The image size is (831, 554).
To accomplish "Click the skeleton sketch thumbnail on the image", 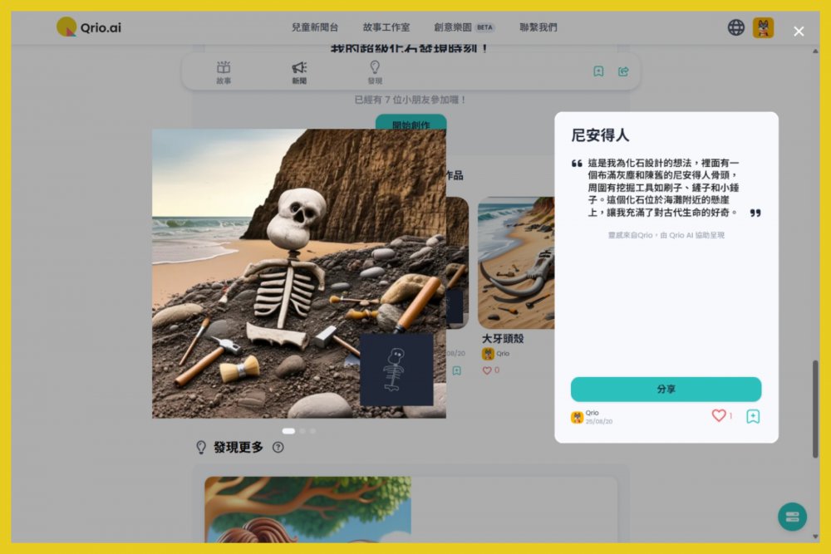I will (396, 370).
